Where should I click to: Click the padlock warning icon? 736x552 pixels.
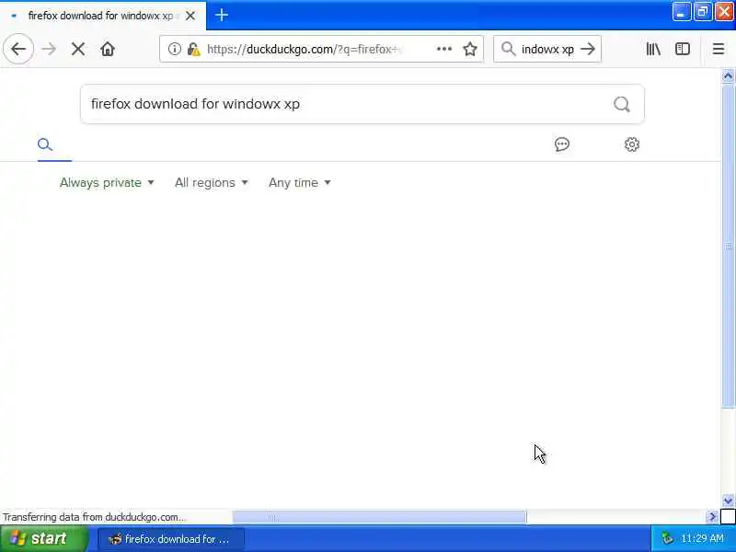(193, 49)
